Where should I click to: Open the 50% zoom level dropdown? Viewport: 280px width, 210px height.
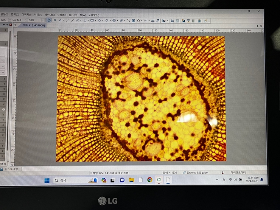point(43,20)
